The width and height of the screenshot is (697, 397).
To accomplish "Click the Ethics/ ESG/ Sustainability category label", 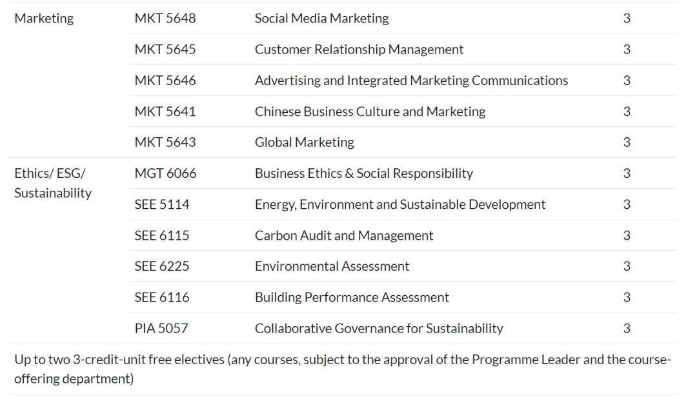I will 53,183.
